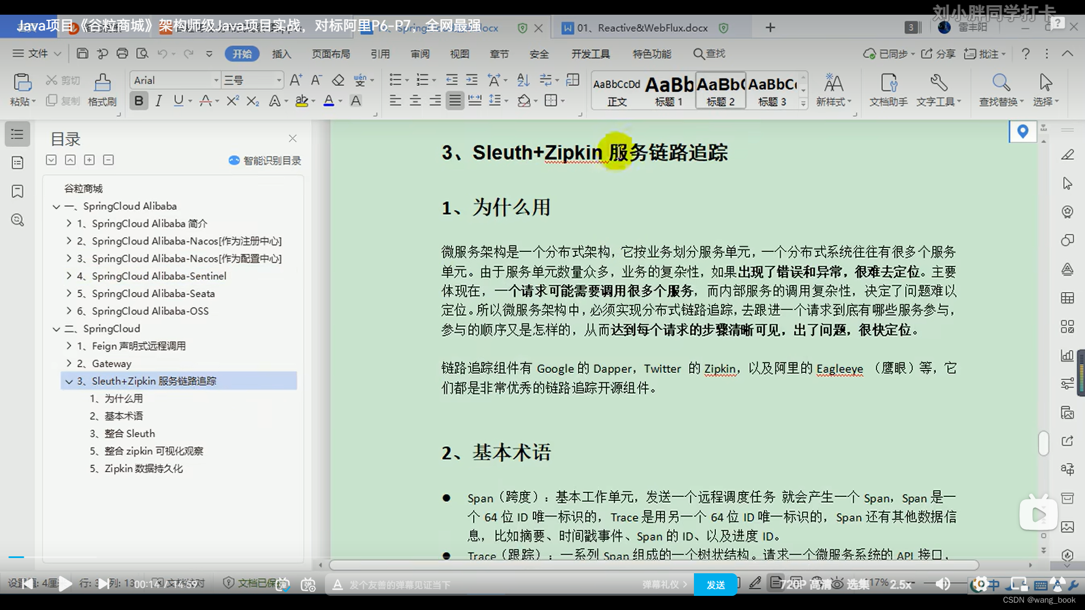
Task: Click the Format Painter brush icon
Action: pyautogui.click(x=102, y=83)
